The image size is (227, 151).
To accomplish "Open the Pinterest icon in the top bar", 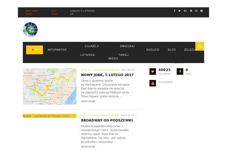I will pos(191,11).
